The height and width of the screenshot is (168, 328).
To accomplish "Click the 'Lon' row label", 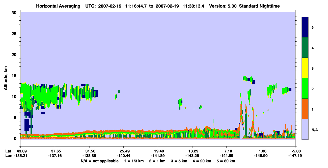I will coord(8,156).
